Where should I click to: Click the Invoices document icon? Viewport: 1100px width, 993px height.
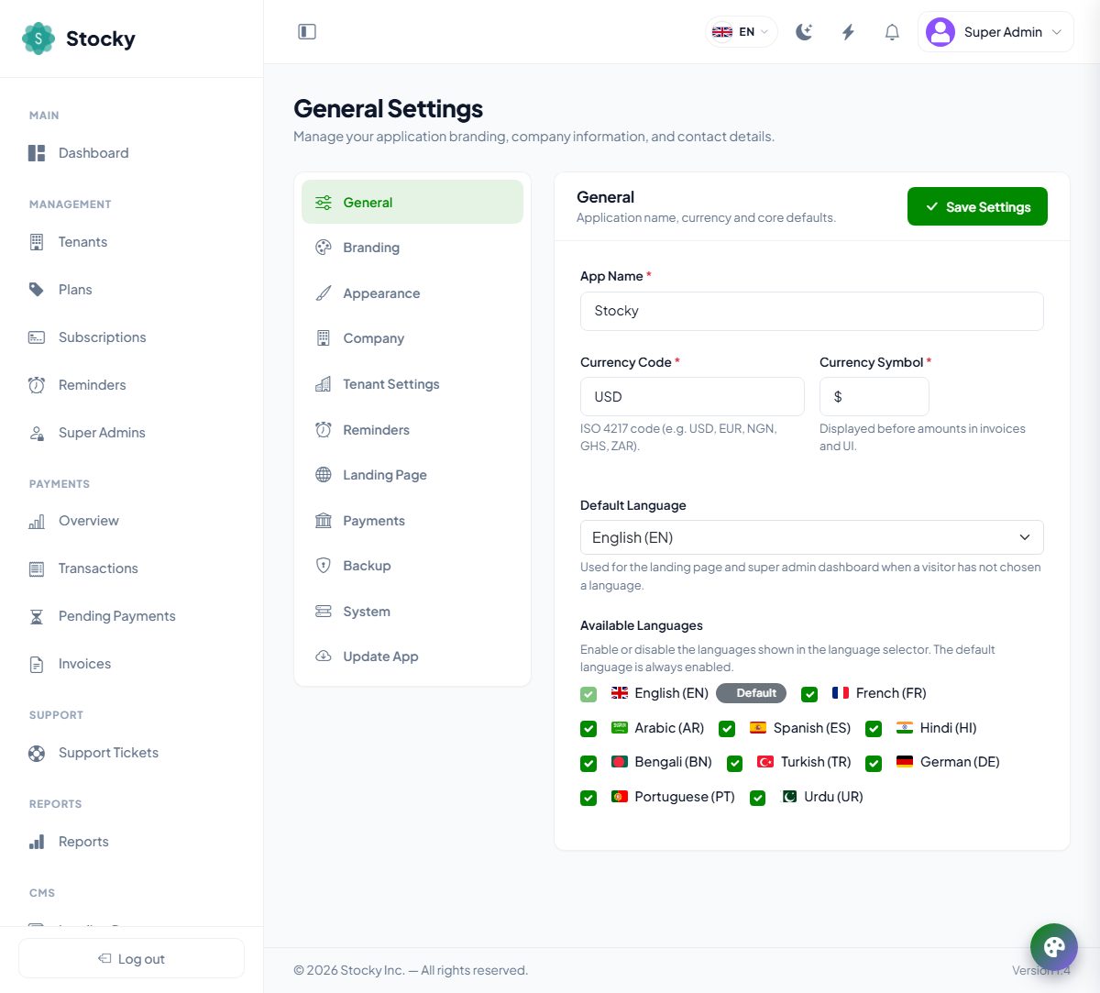click(x=37, y=664)
